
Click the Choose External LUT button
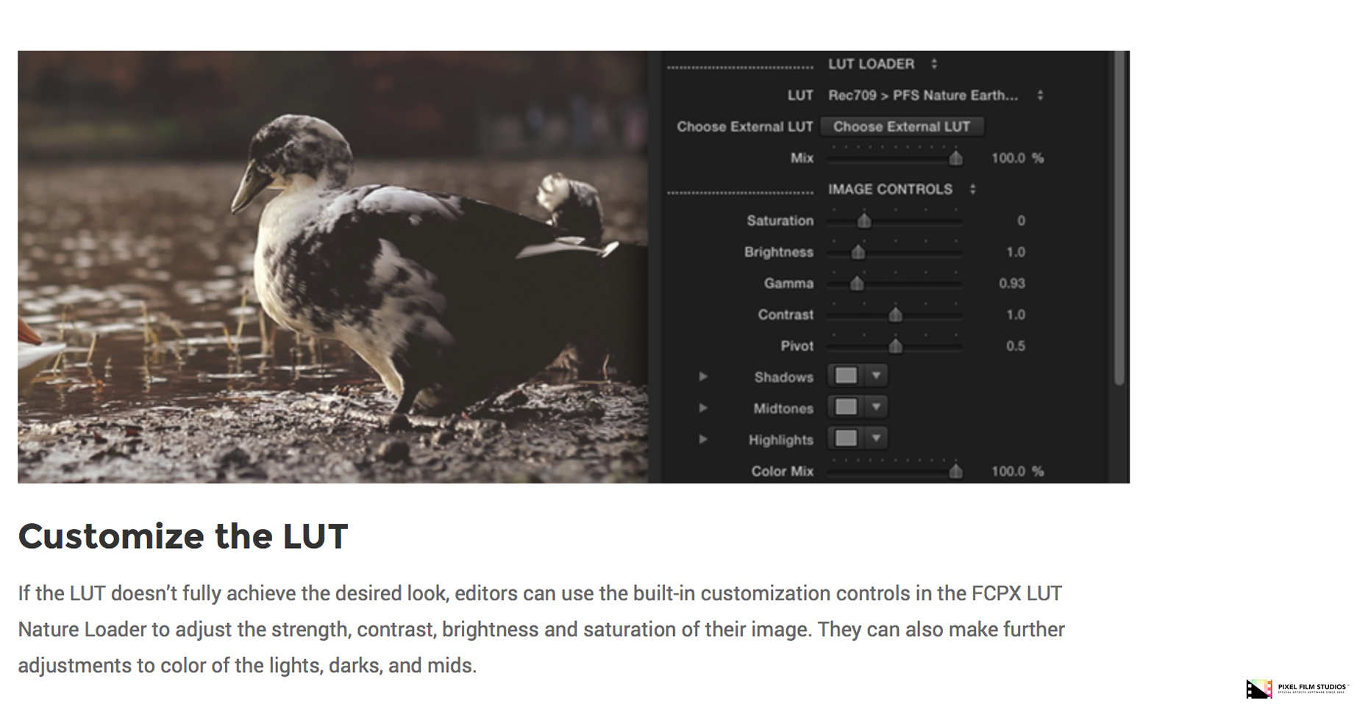[x=902, y=126]
